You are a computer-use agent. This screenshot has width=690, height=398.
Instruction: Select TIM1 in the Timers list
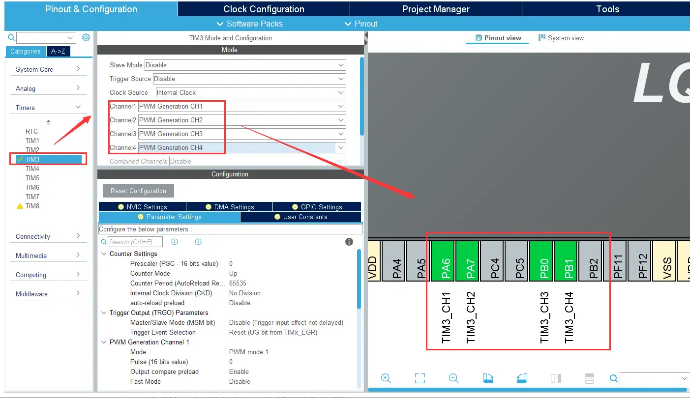click(x=32, y=141)
